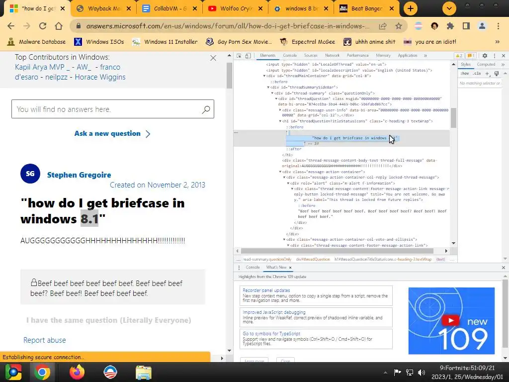Collapse the threadQuestionTitleStatusIcons h1 node
This screenshot has width=509, height=382.
tap(280, 121)
